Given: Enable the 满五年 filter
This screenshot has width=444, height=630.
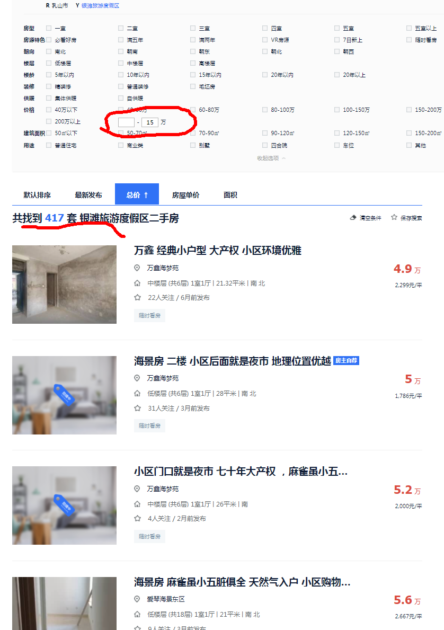Looking at the screenshot, I should [121, 40].
